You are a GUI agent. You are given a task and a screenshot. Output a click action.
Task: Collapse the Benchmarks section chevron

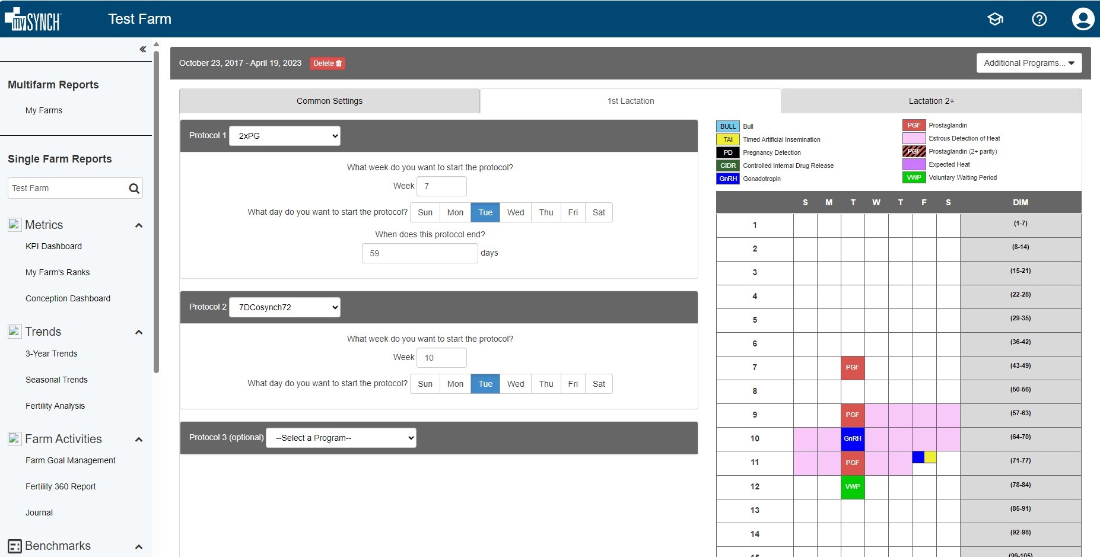[139, 547]
